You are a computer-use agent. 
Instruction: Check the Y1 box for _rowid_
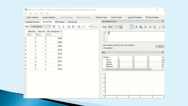coord(133,62)
